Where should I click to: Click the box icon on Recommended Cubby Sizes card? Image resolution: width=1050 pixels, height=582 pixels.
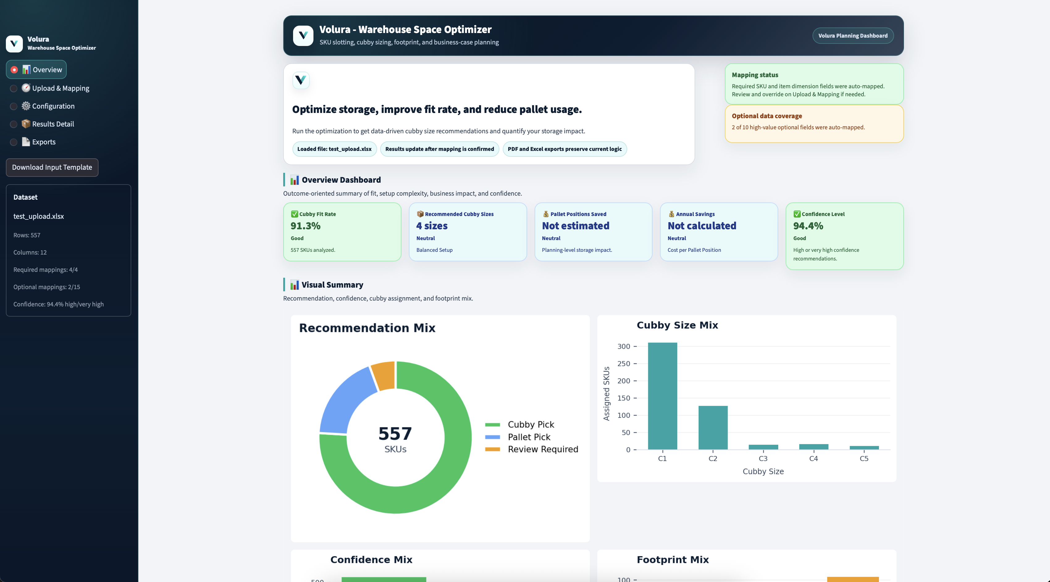click(420, 214)
